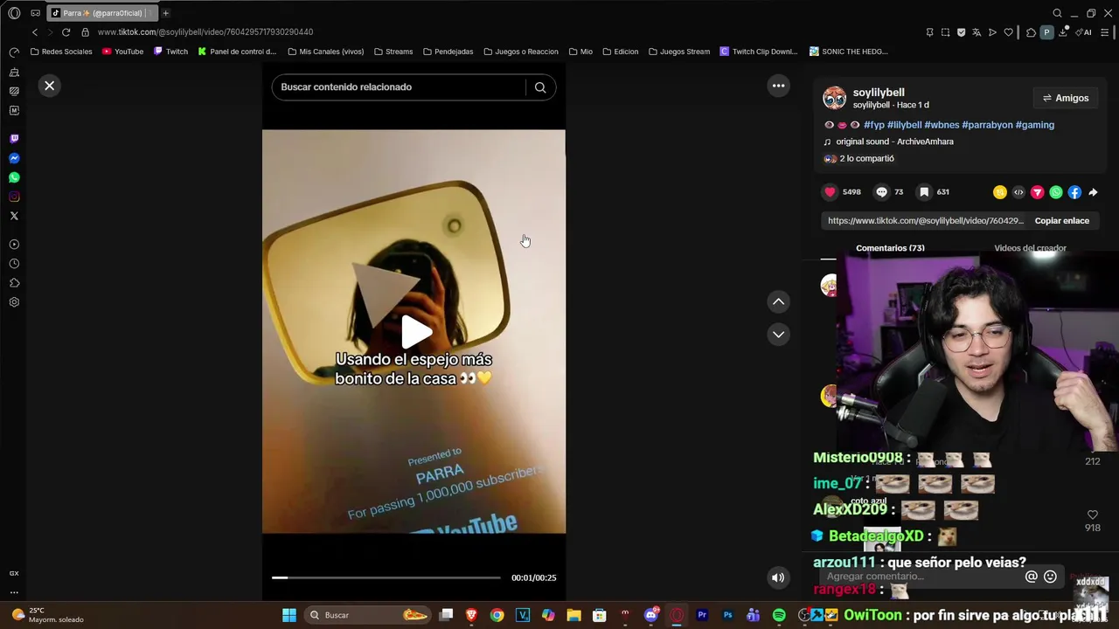Open the #lilybell hashtag
The height and width of the screenshot is (629, 1119).
pyautogui.click(x=905, y=125)
